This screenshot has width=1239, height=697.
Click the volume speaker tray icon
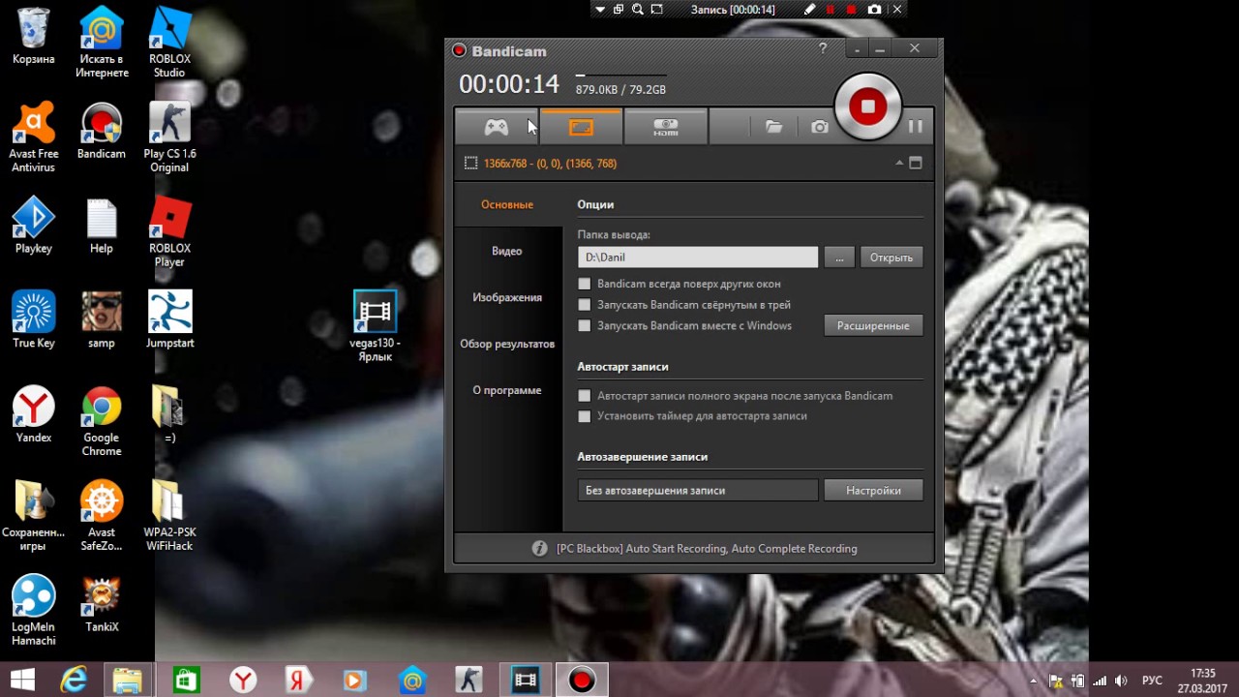pos(1122,681)
